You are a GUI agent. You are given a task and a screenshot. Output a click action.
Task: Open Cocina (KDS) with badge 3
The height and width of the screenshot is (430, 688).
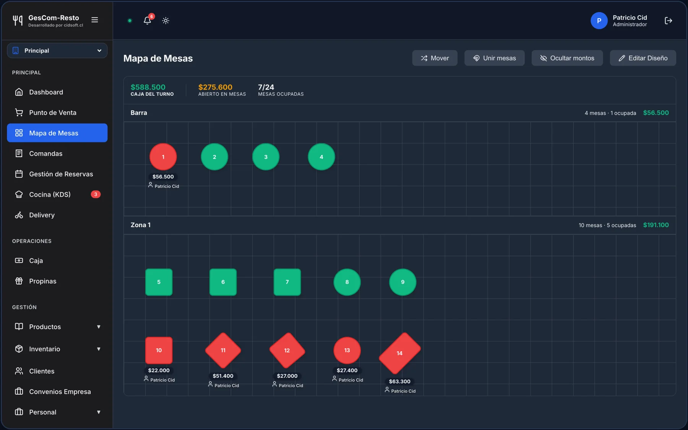pyautogui.click(x=57, y=194)
